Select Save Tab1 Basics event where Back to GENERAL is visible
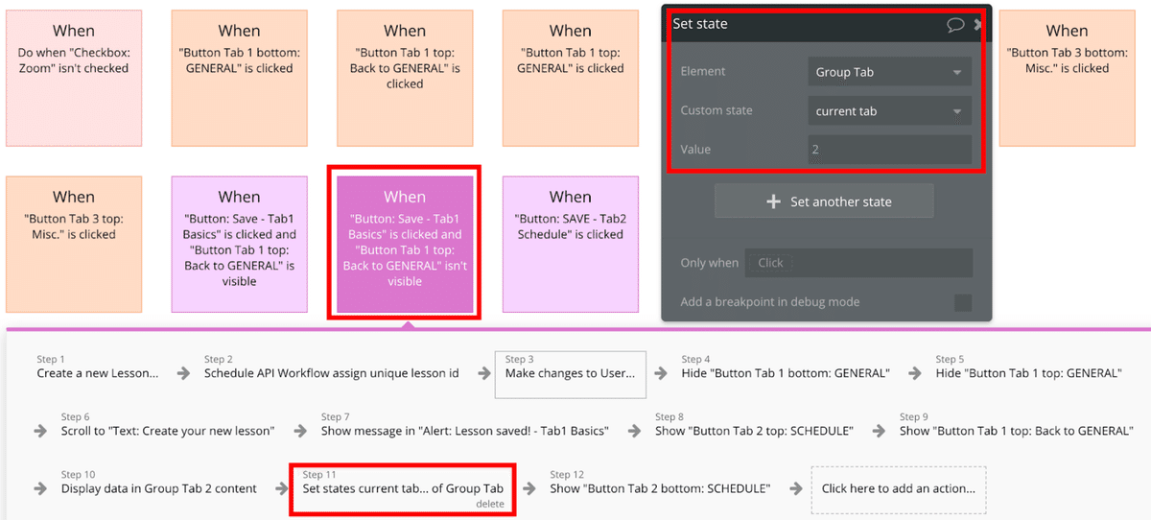 point(240,244)
